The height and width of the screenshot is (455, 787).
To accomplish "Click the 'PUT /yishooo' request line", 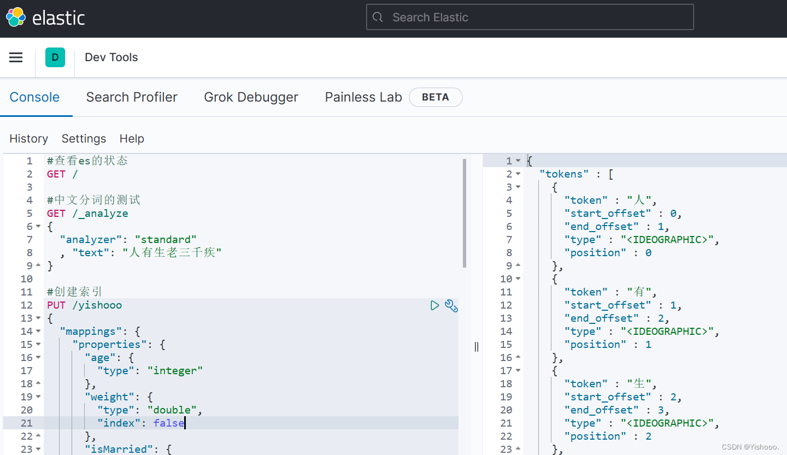I will (85, 305).
